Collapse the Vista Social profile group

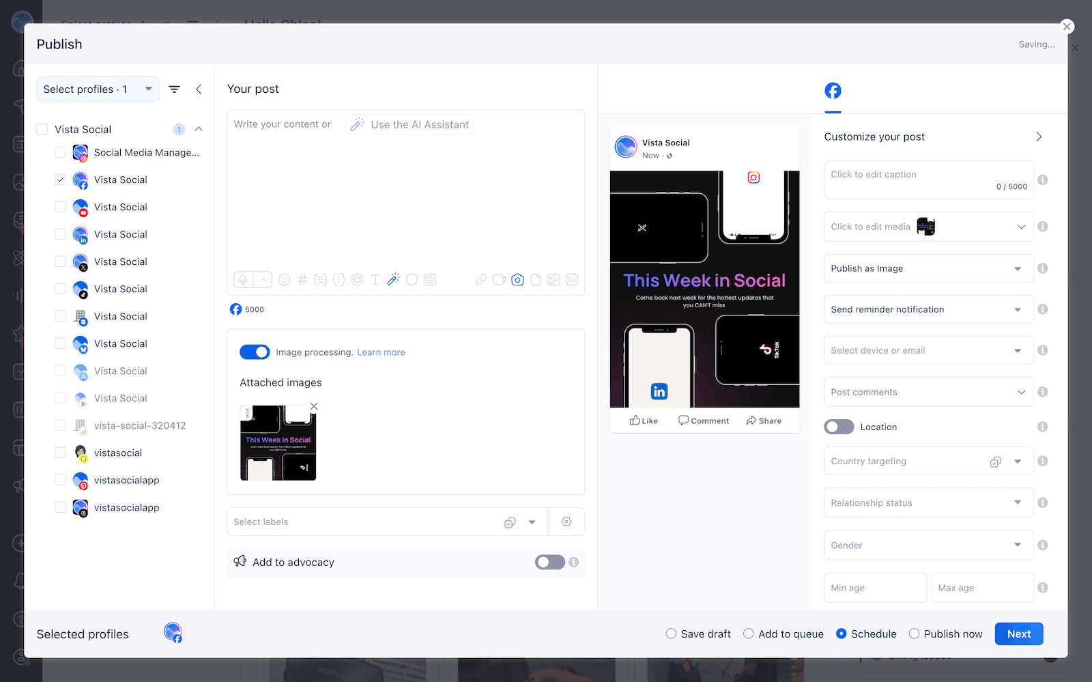click(199, 129)
